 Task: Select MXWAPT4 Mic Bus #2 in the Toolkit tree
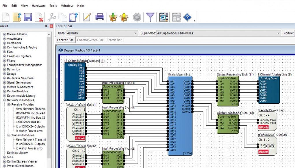point(30,118)
